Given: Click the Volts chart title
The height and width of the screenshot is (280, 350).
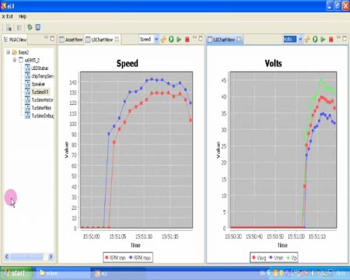Looking at the screenshot, I should (x=273, y=64).
